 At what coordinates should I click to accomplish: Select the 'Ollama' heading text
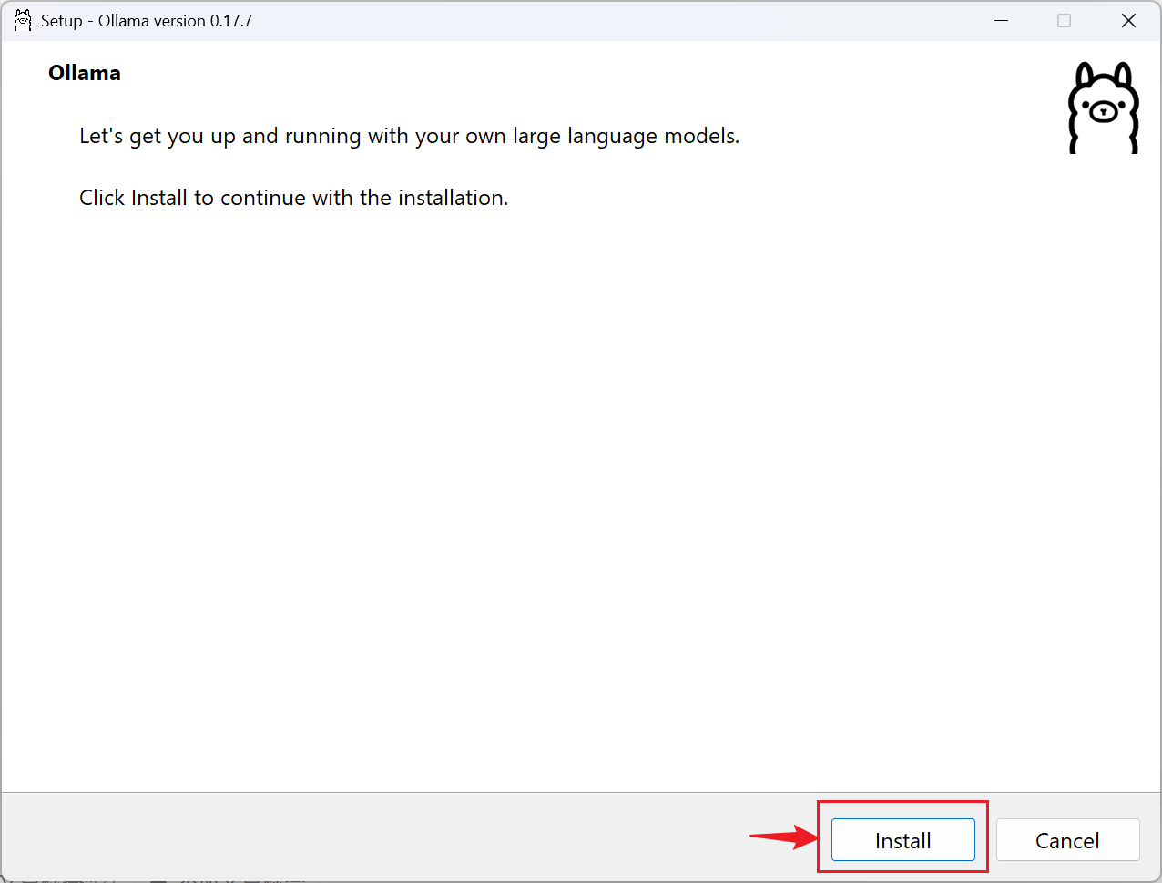pyautogui.click(x=85, y=73)
